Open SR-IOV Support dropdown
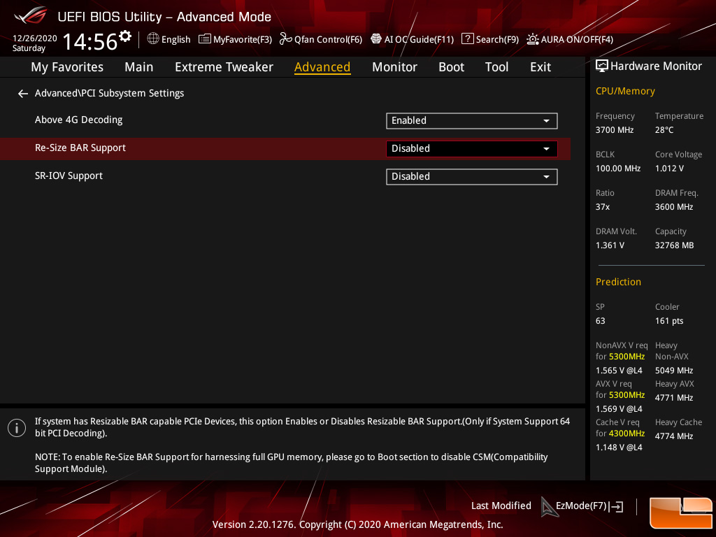716x537 pixels. (x=472, y=177)
